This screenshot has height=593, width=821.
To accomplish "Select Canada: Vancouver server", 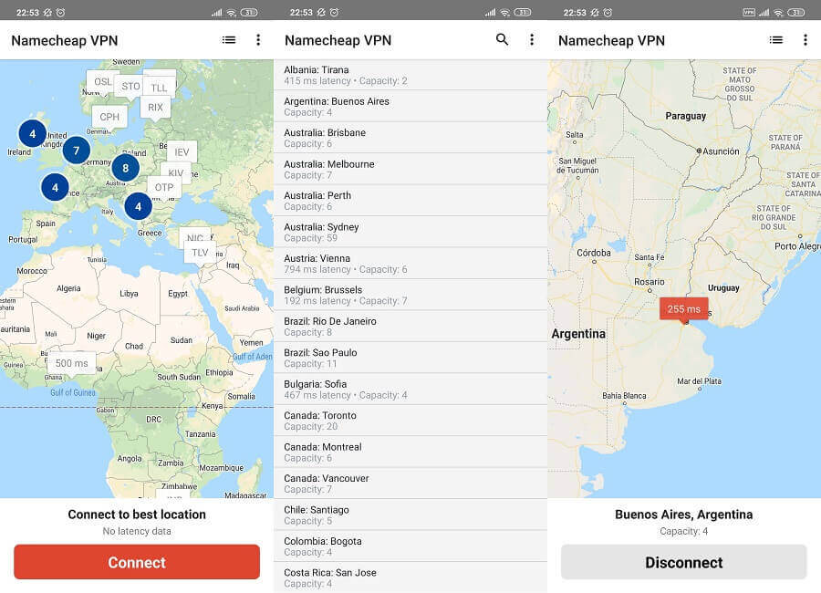I will tap(410, 484).
